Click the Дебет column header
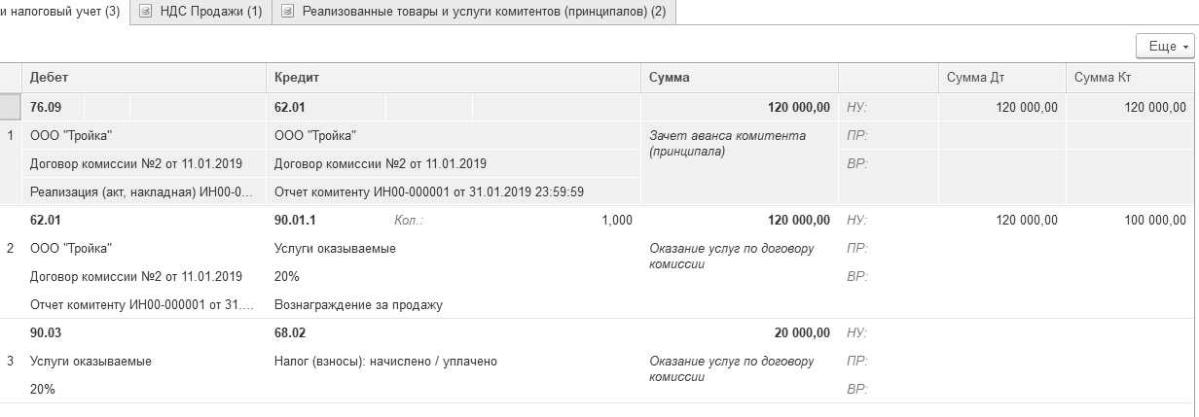The width and height of the screenshot is (1199, 417). tap(49, 78)
